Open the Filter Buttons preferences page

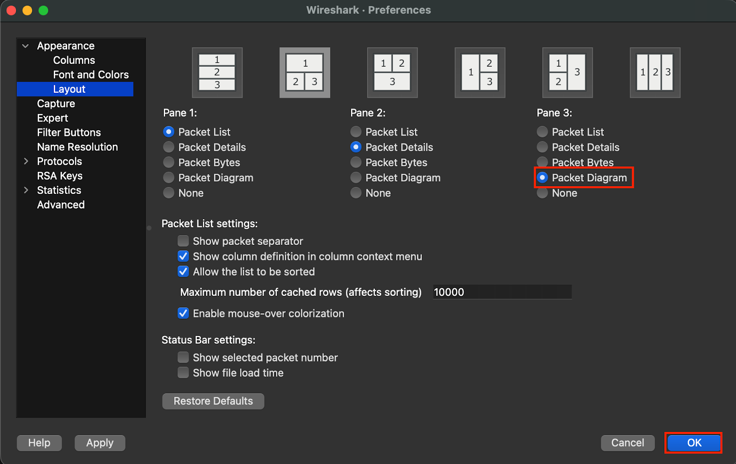[69, 132]
